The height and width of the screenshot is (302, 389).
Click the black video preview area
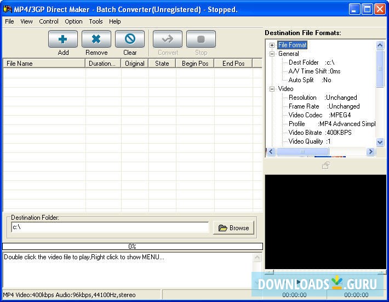325,222
